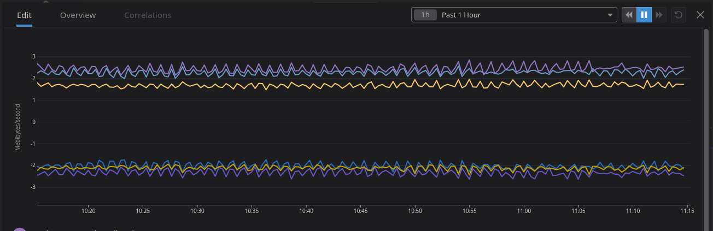Click the purple circle below the graph
713x231 pixels.
[x=20, y=229]
